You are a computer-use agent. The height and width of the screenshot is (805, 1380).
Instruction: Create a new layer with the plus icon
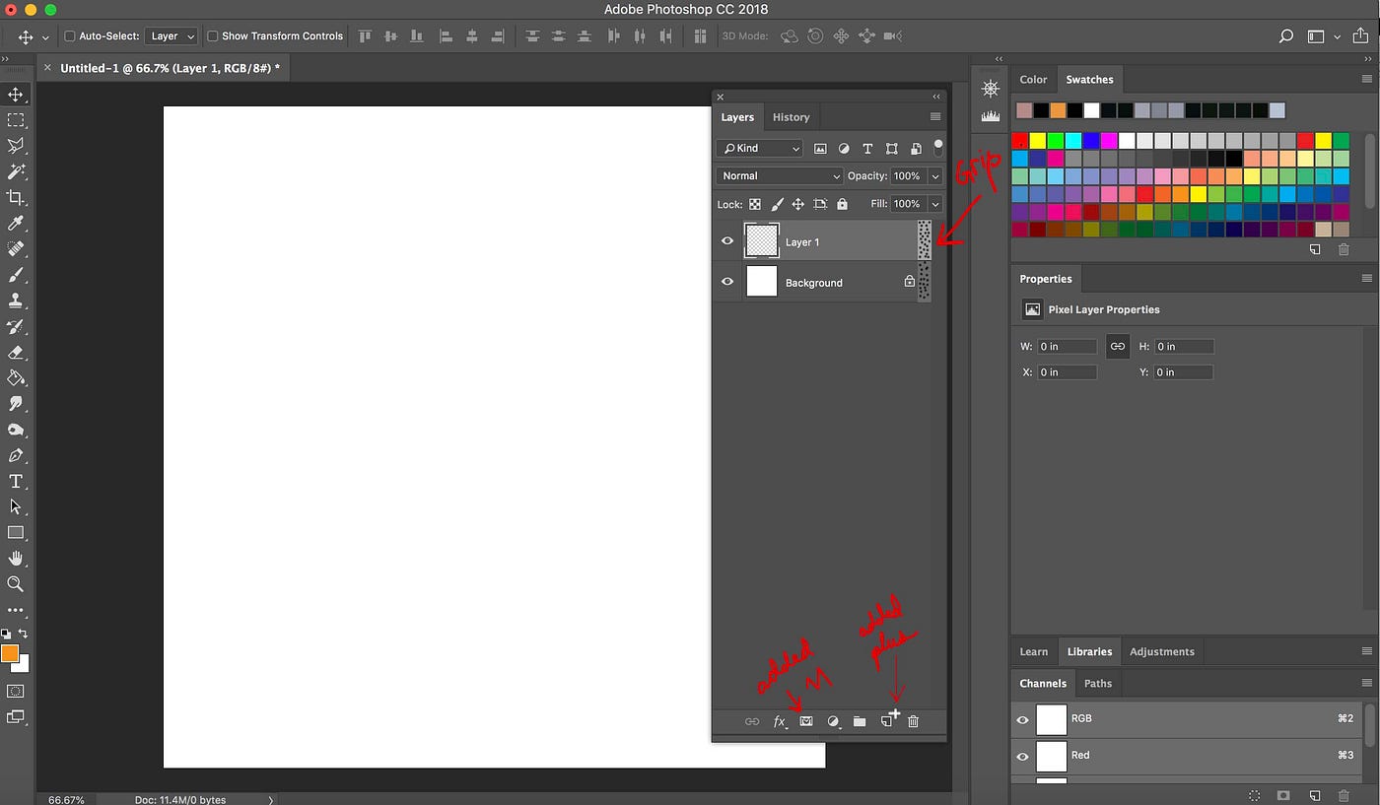[888, 721]
